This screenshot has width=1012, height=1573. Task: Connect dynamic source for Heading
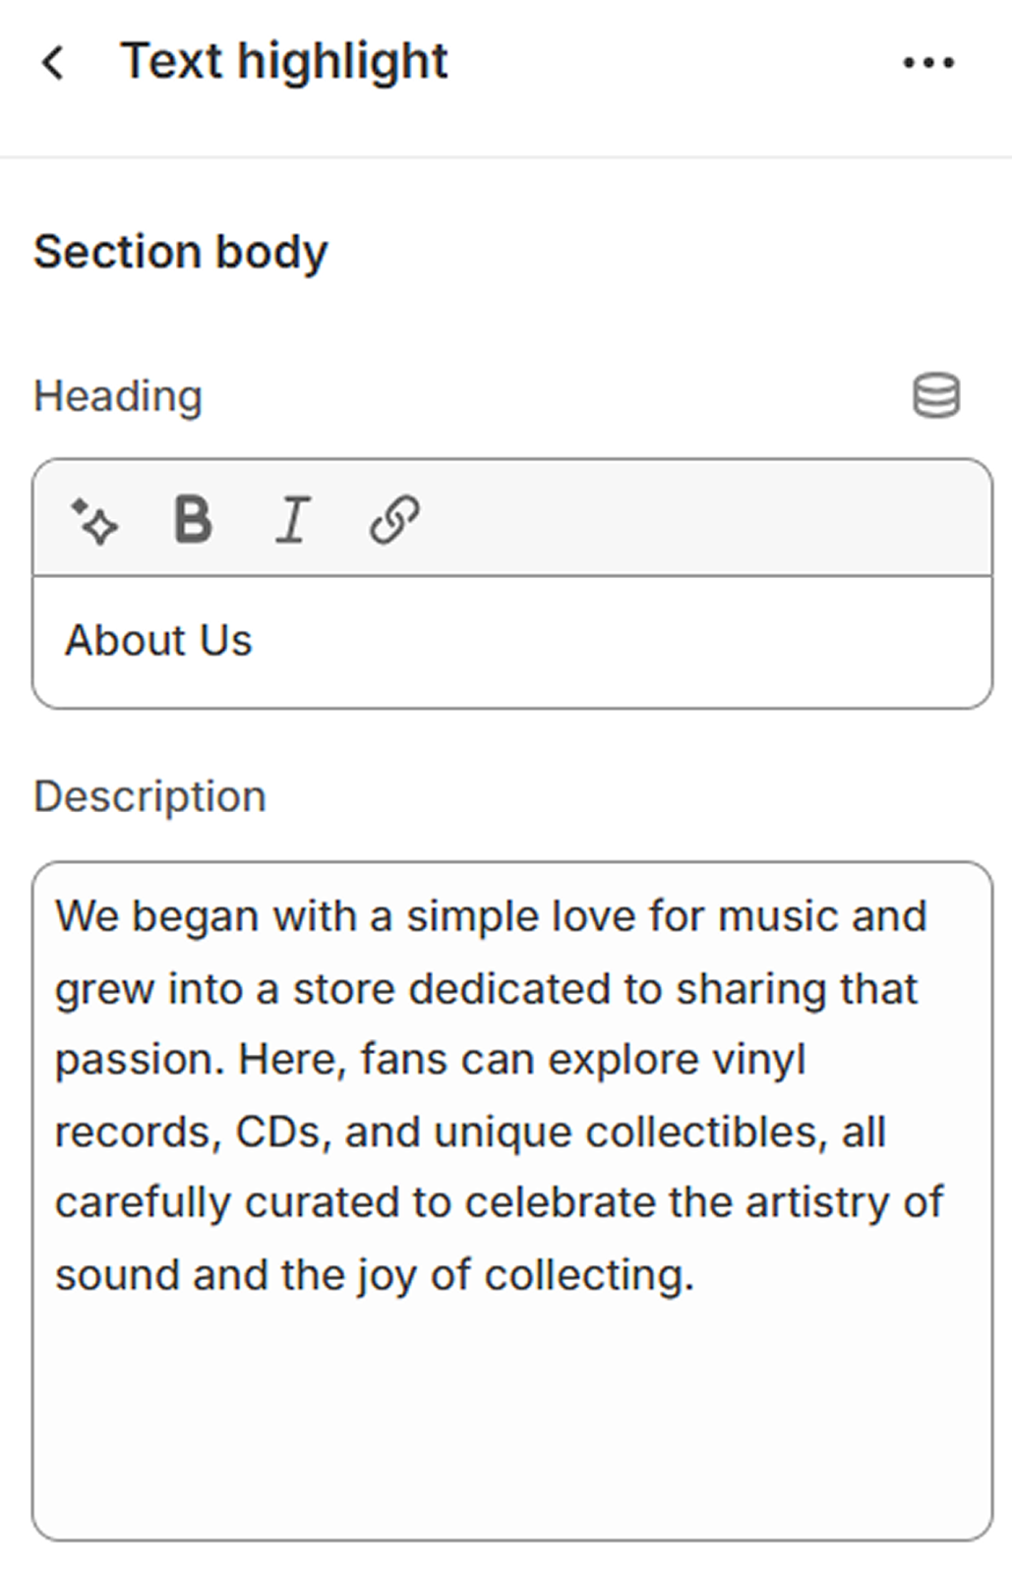click(x=935, y=396)
